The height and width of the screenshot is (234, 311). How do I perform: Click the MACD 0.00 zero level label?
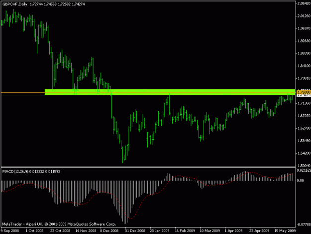pos(300,181)
